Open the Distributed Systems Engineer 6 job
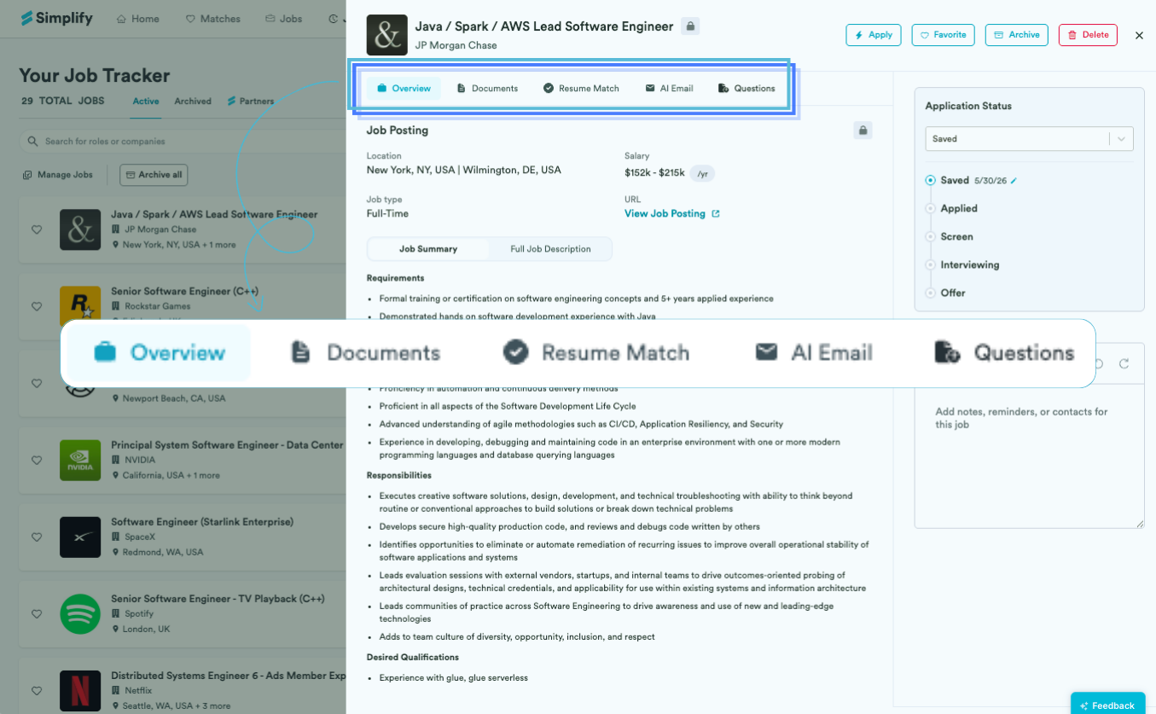Screen dimensions: 1156x714 click(228, 676)
